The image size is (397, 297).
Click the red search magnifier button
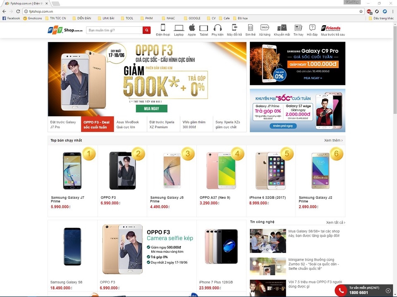(x=146, y=30)
